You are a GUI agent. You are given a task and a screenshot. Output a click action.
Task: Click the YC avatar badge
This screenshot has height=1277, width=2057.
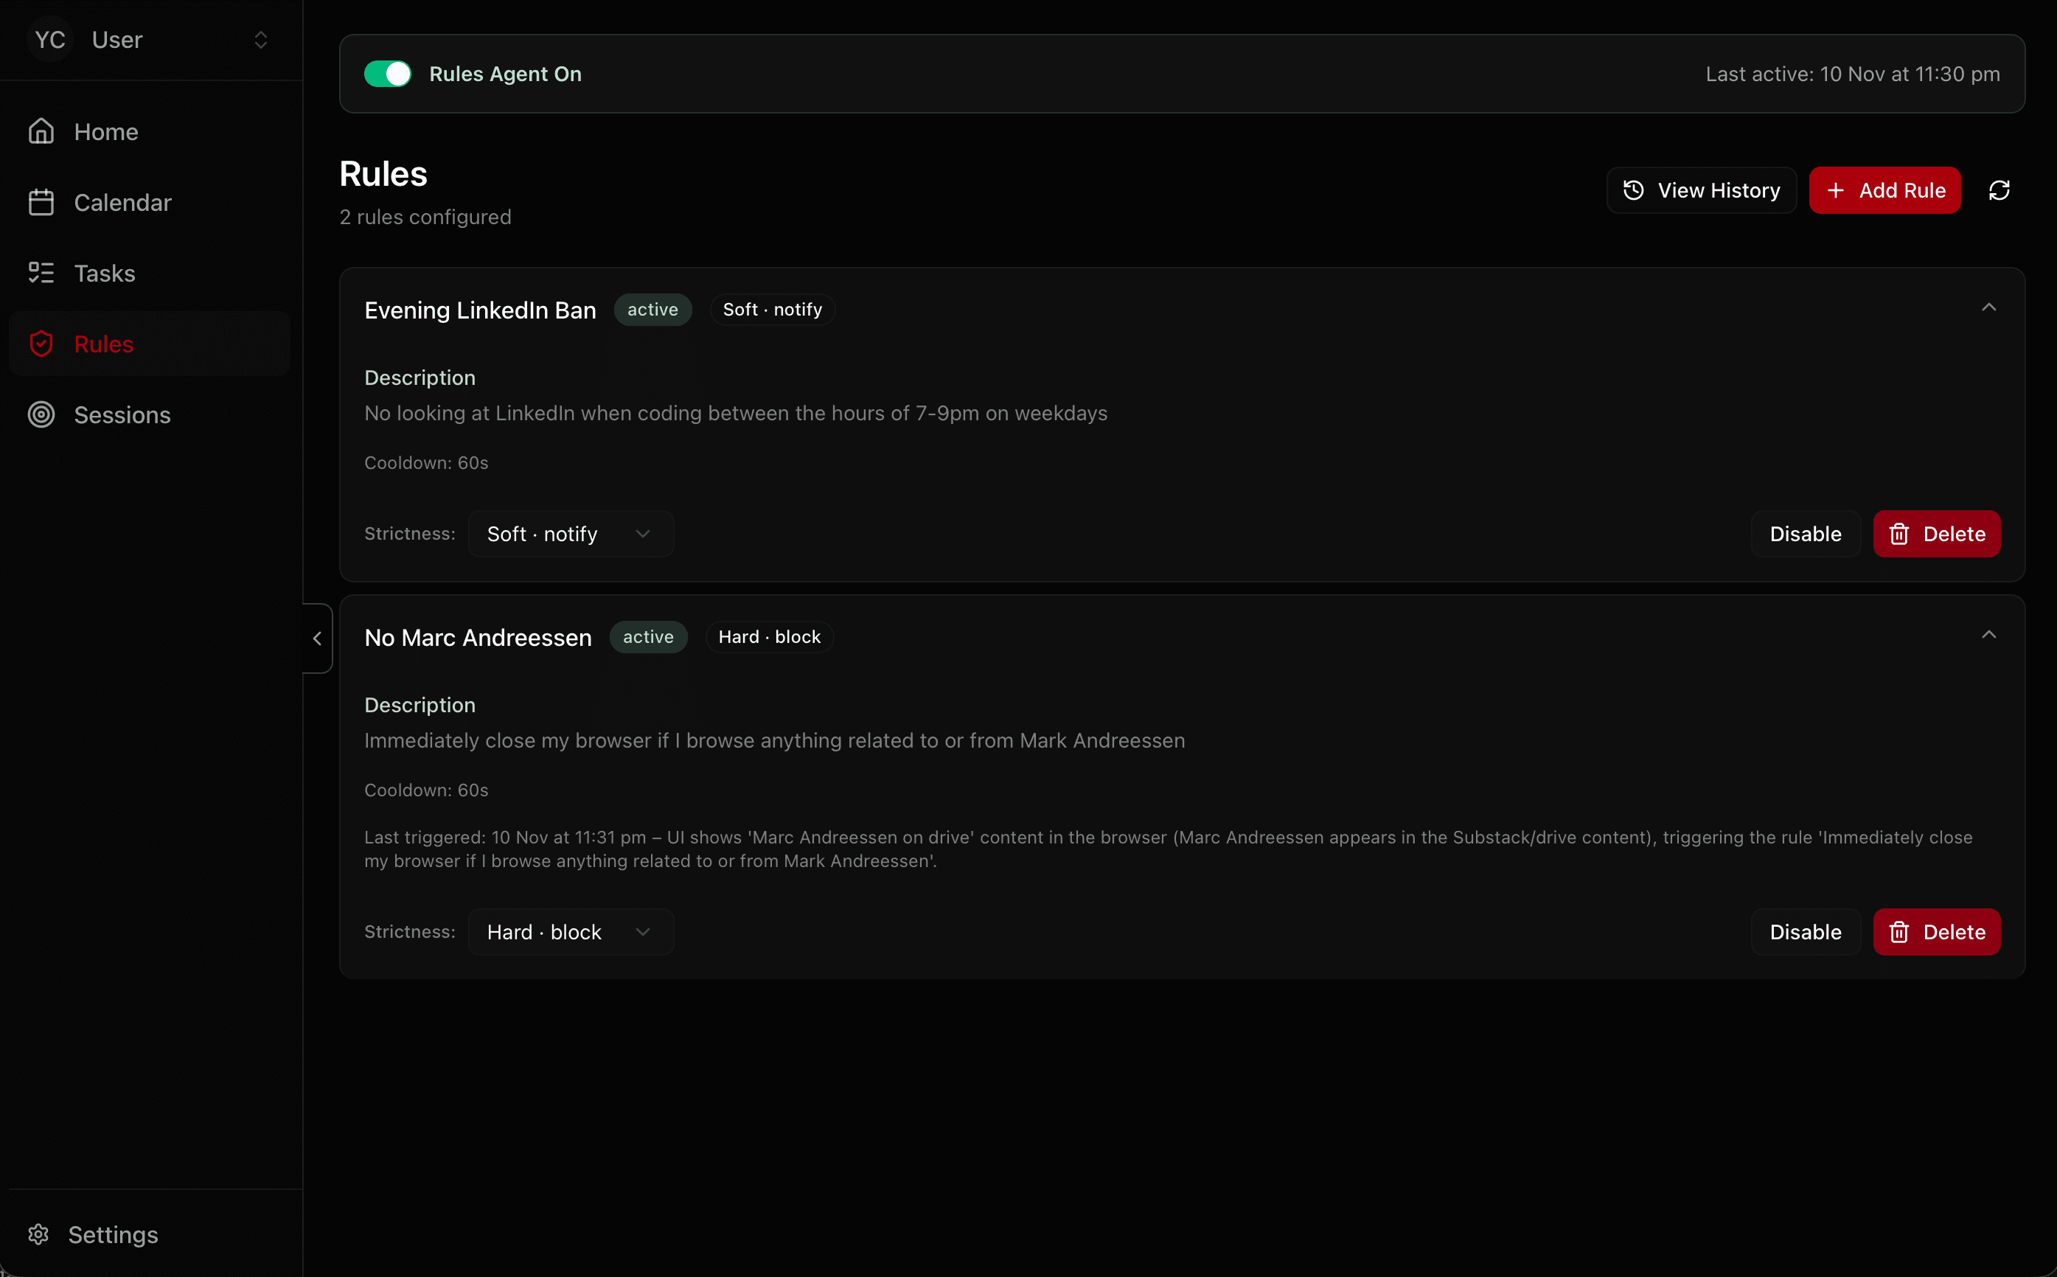49,39
